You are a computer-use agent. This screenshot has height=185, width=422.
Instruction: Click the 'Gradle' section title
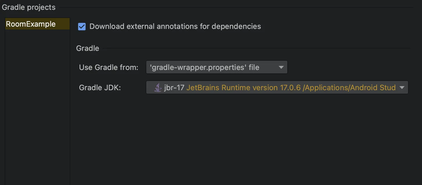point(88,48)
